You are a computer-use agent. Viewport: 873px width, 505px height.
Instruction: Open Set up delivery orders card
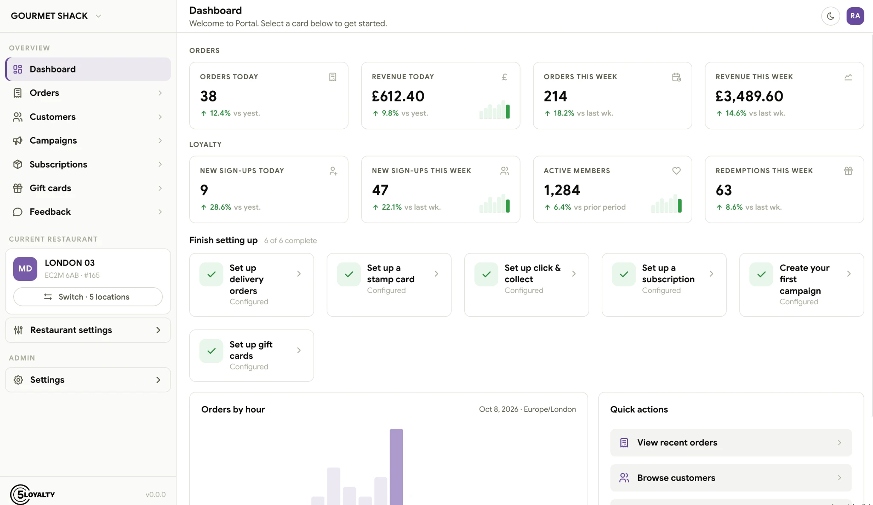[251, 285]
